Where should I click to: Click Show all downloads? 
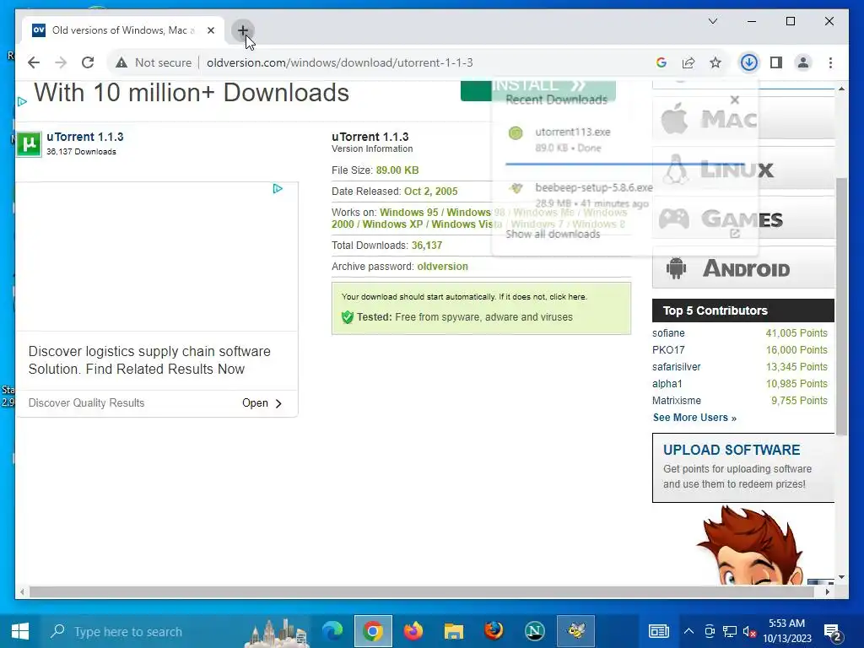(x=553, y=235)
